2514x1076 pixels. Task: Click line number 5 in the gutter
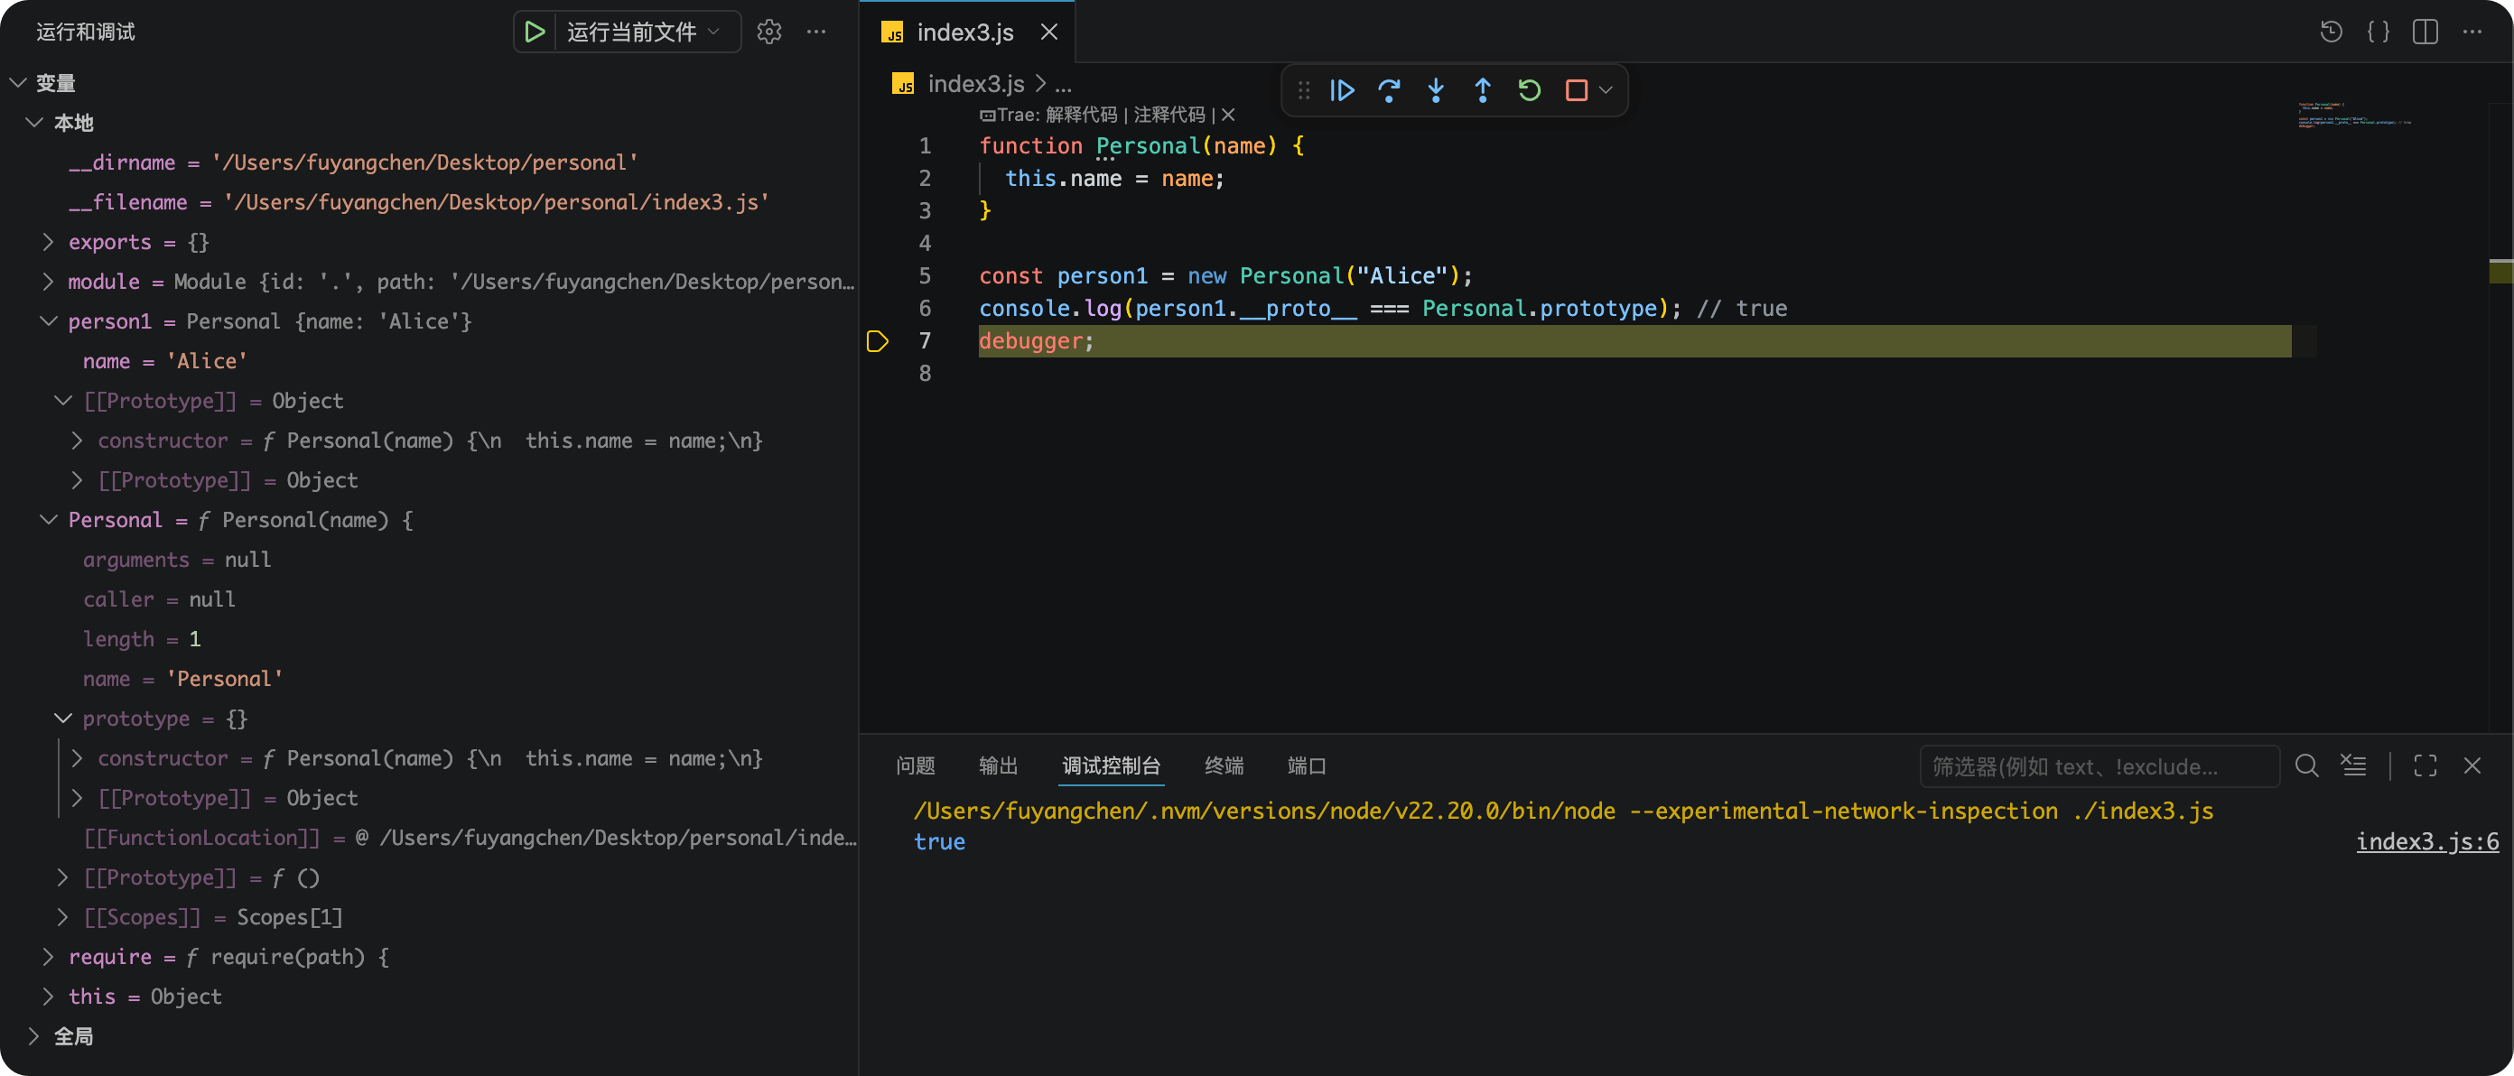click(924, 276)
